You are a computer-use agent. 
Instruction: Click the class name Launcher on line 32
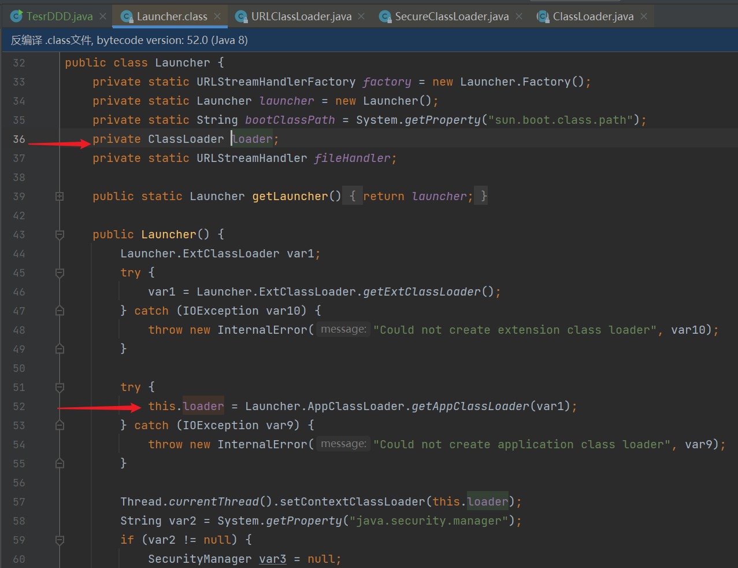(x=182, y=62)
